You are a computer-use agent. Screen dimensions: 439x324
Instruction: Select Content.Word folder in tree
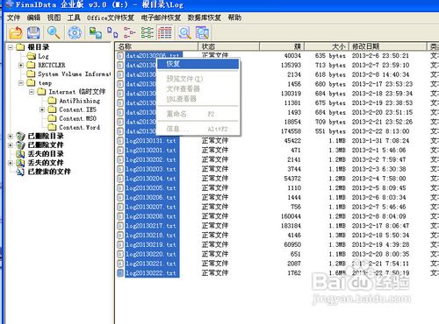point(79,128)
